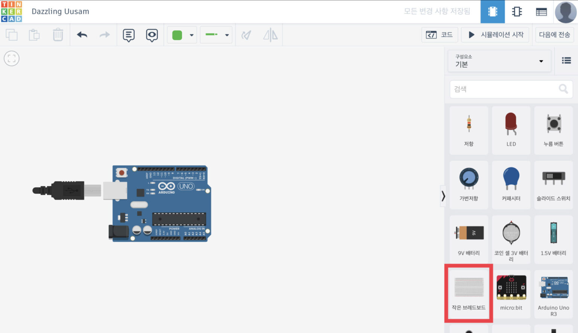
Task: Switch to circuit view tab
Action: point(493,12)
